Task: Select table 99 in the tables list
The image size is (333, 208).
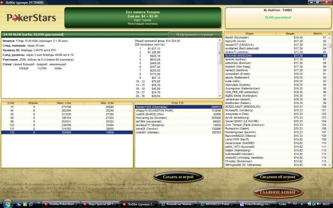Action: coord(67,122)
